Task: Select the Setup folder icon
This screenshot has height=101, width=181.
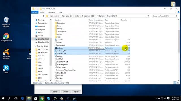Action: pos(56,26)
